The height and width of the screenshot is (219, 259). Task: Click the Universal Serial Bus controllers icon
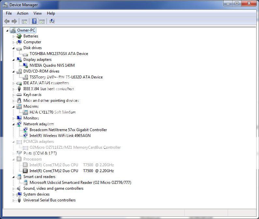[x=19, y=200]
